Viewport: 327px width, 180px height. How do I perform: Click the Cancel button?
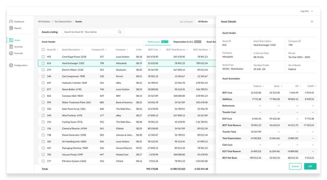pyautogui.click(x=295, y=166)
